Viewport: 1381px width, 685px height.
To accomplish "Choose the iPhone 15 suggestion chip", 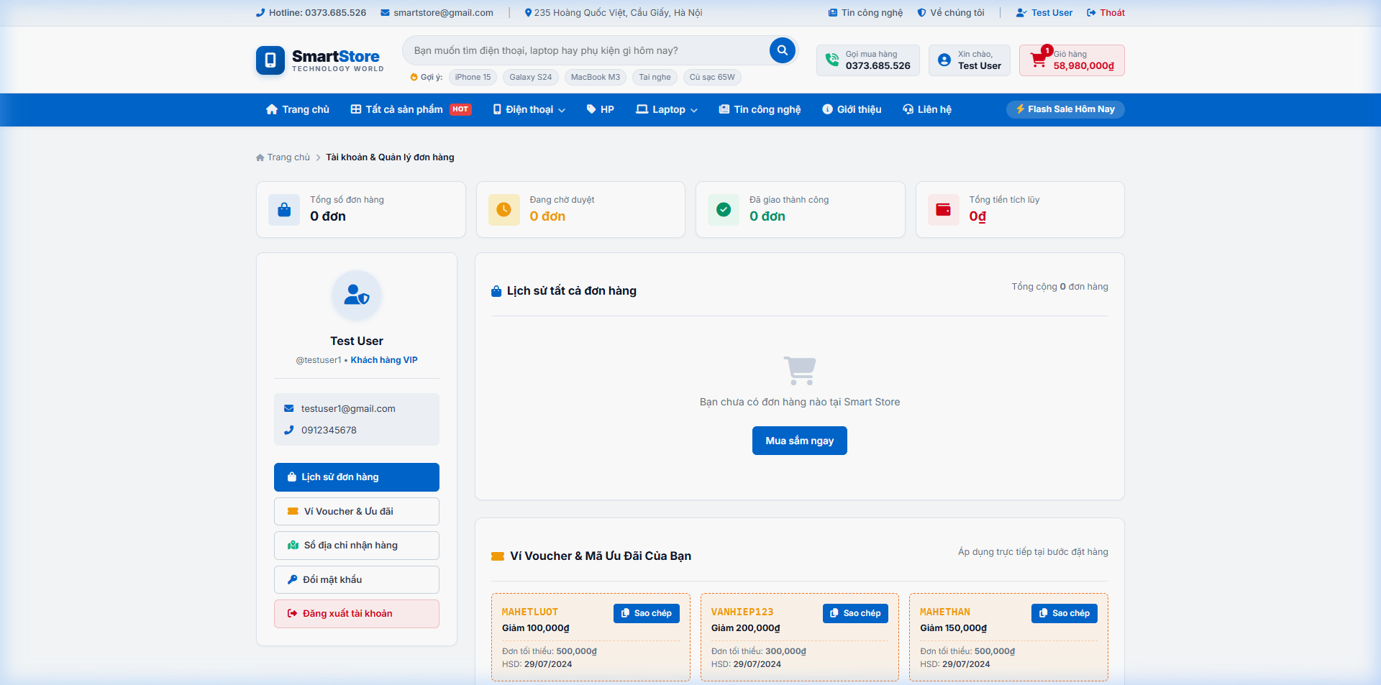I will coord(473,78).
